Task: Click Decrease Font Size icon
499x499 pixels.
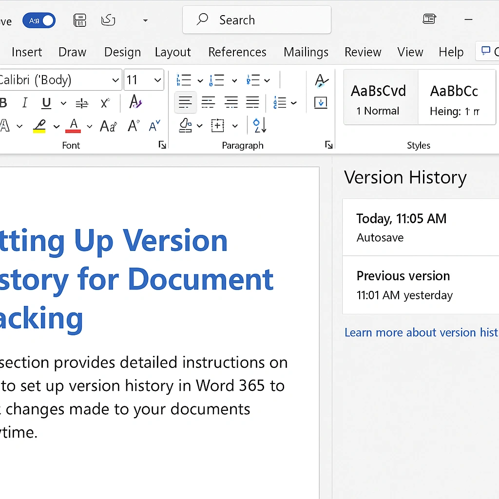Action: (154, 126)
